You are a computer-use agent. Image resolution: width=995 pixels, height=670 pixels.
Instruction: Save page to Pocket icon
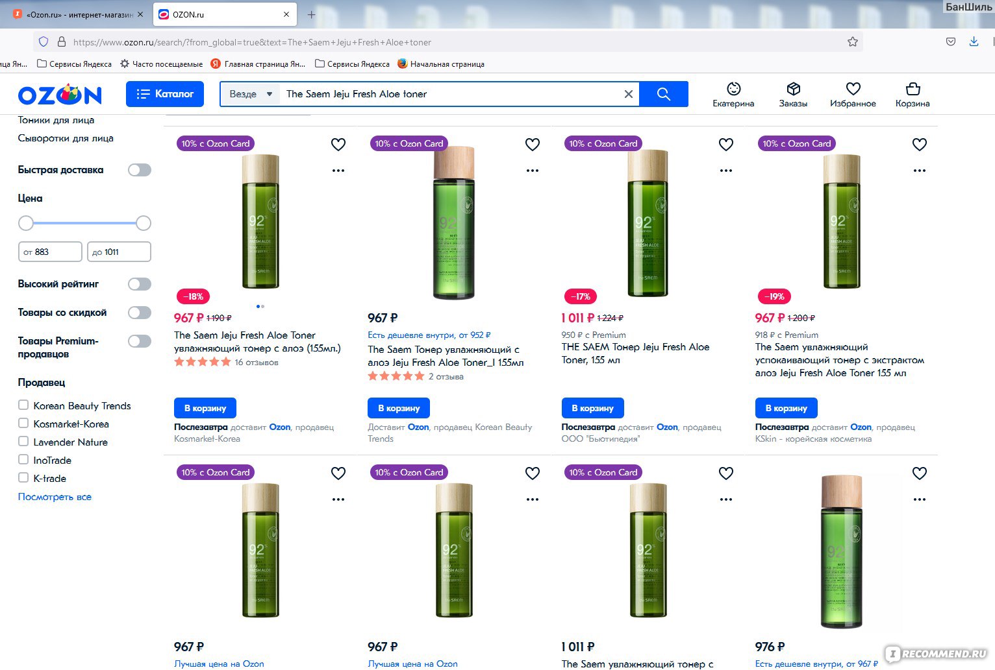pyautogui.click(x=950, y=42)
